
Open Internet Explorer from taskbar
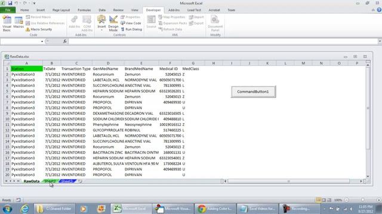(x=25, y=209)
